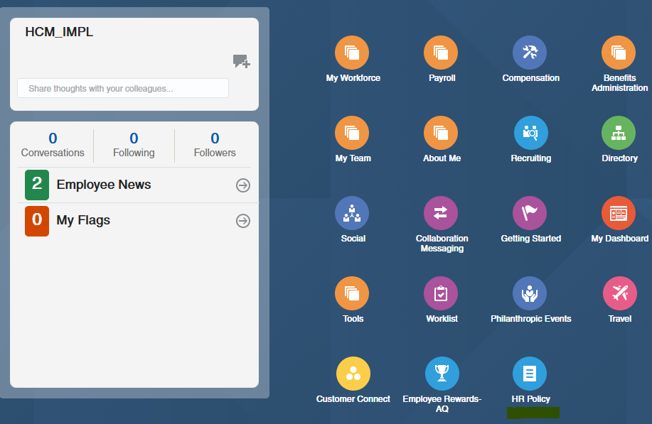The image size is (652, 424).
Task: Select the Recruiting icon
Action: pos(530,133)
